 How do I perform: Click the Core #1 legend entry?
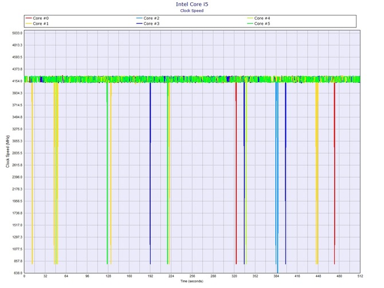(x=37, y=24)
